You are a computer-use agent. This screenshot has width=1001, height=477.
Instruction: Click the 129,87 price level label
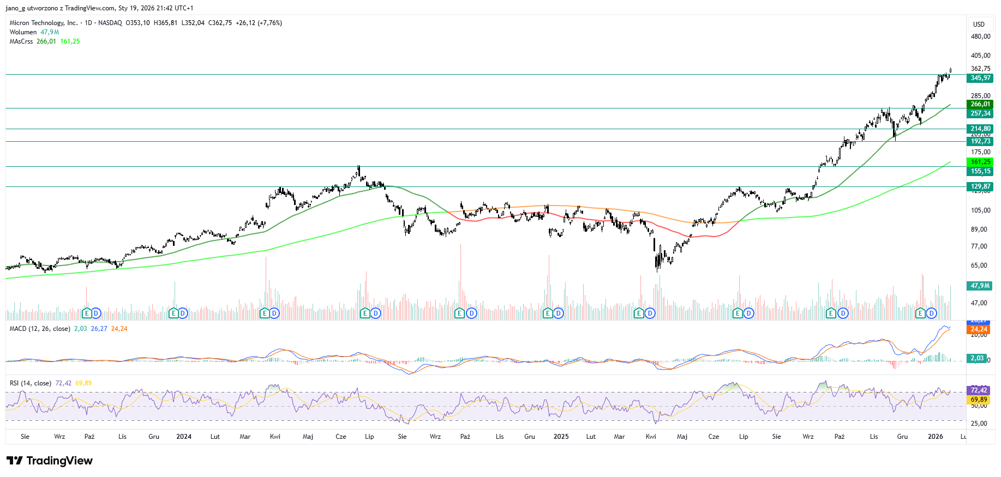pyautogui.click(x=980, y=186)
